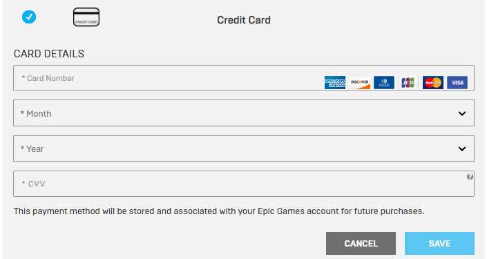Expand the Year dropdown arrow
The image size is (487, 259).
tap(462, 148)
